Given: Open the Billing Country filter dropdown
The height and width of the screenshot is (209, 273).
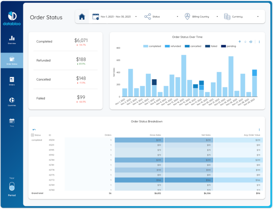Looking at the screenshot, I should click(x=200, y=16).
